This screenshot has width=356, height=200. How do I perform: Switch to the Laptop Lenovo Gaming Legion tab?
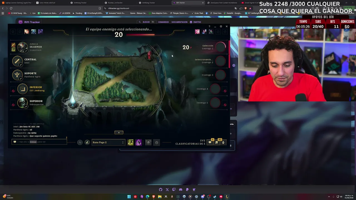click(17, 3)
